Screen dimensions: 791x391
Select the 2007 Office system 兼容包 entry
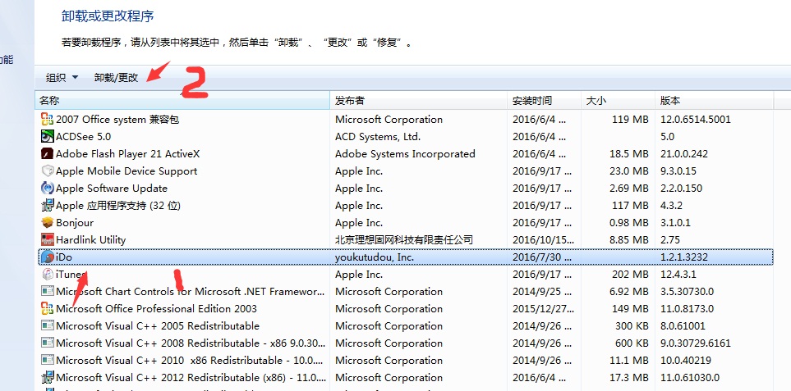117,120
